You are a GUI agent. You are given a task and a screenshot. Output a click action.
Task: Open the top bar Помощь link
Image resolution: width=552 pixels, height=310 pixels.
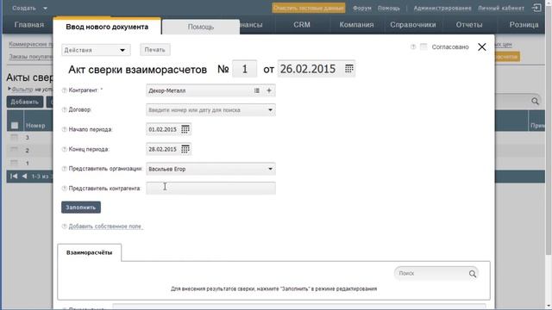coord(389,8)
